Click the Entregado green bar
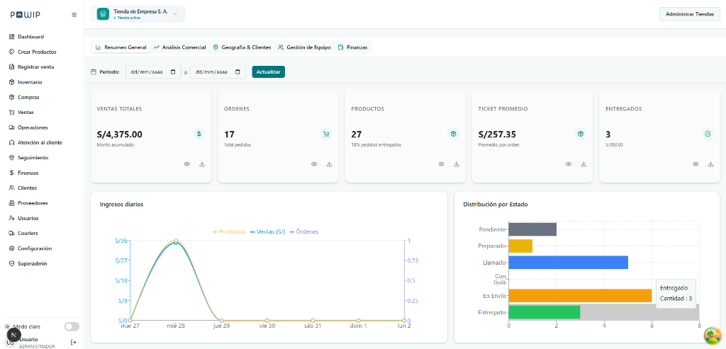726x349 pixels. click(x=544, y=312)
